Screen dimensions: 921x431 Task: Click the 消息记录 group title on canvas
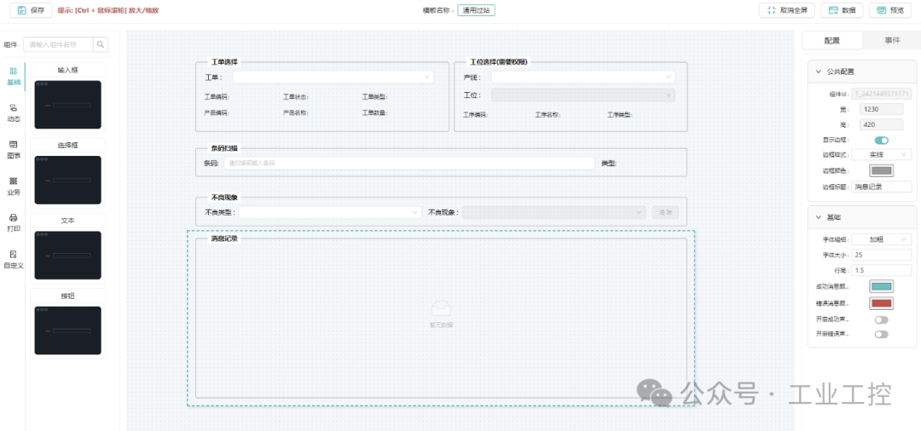point(224,238)
